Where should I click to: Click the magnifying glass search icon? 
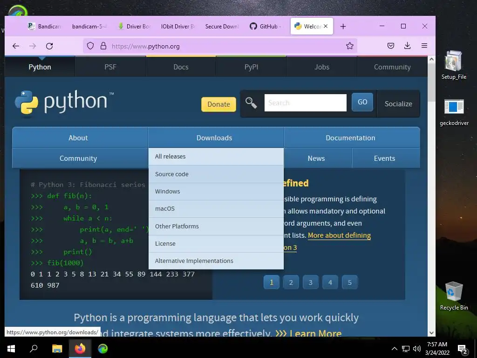pos(251,103)
